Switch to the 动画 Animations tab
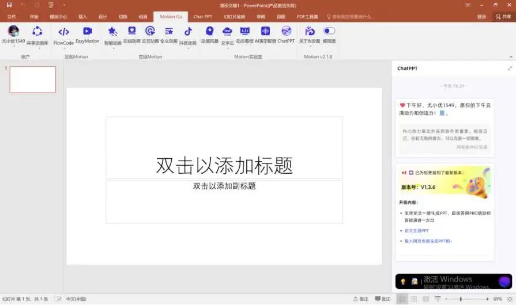 point(143,17)
